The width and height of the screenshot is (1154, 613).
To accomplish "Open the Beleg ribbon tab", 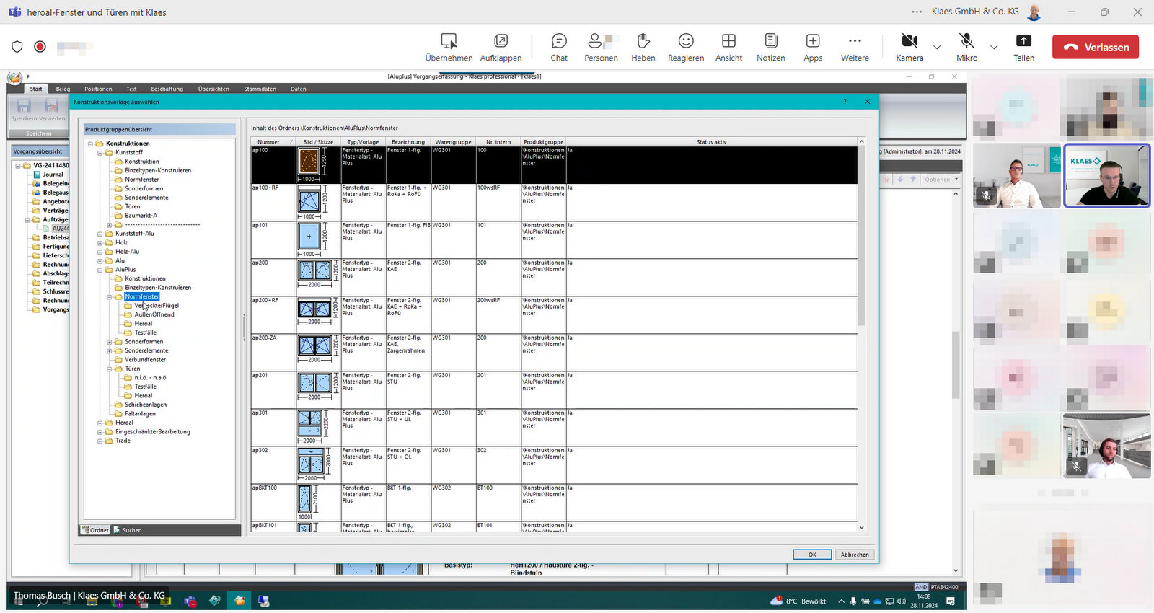I will [x=63, y=89].
